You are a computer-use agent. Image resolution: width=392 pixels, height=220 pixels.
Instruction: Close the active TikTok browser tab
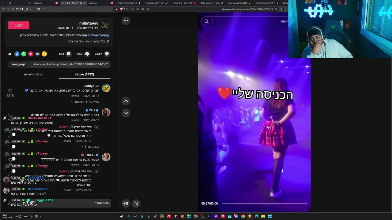tap(63, 3)
